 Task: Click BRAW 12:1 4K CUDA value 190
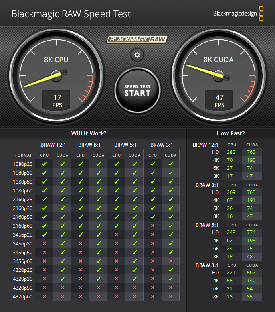click(251, 160)
